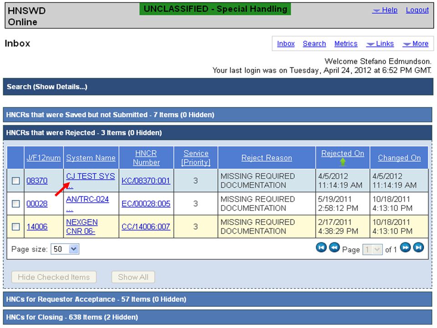This screenshot has width=437, height=328.
Task: Open NEXGEN CNR 06- system link
Action: 82,226
